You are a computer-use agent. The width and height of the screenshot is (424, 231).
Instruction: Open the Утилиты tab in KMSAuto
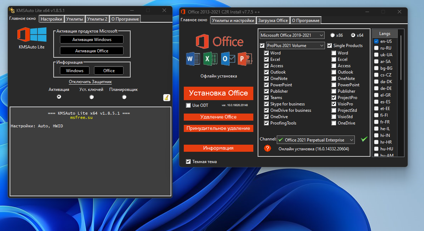pos(75,19)
